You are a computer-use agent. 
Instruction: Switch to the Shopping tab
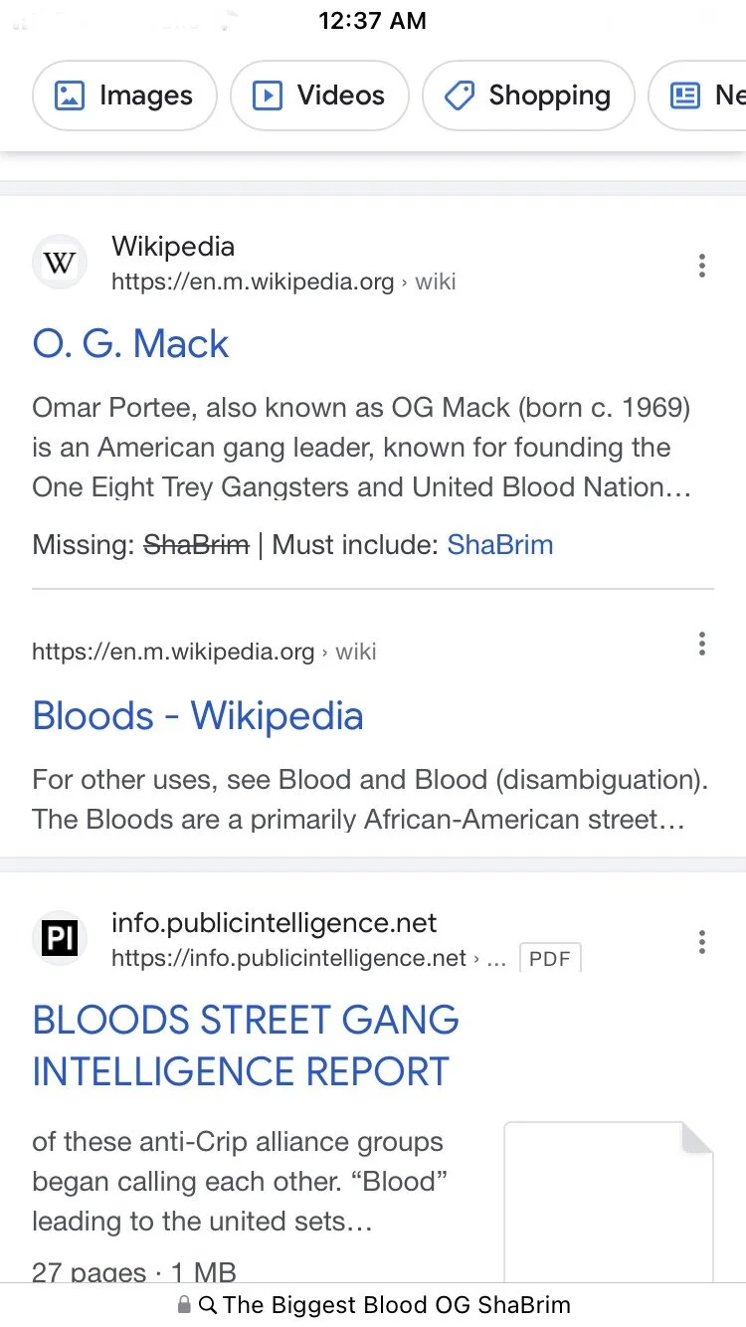pyautogui.click(x=528, y=95)
